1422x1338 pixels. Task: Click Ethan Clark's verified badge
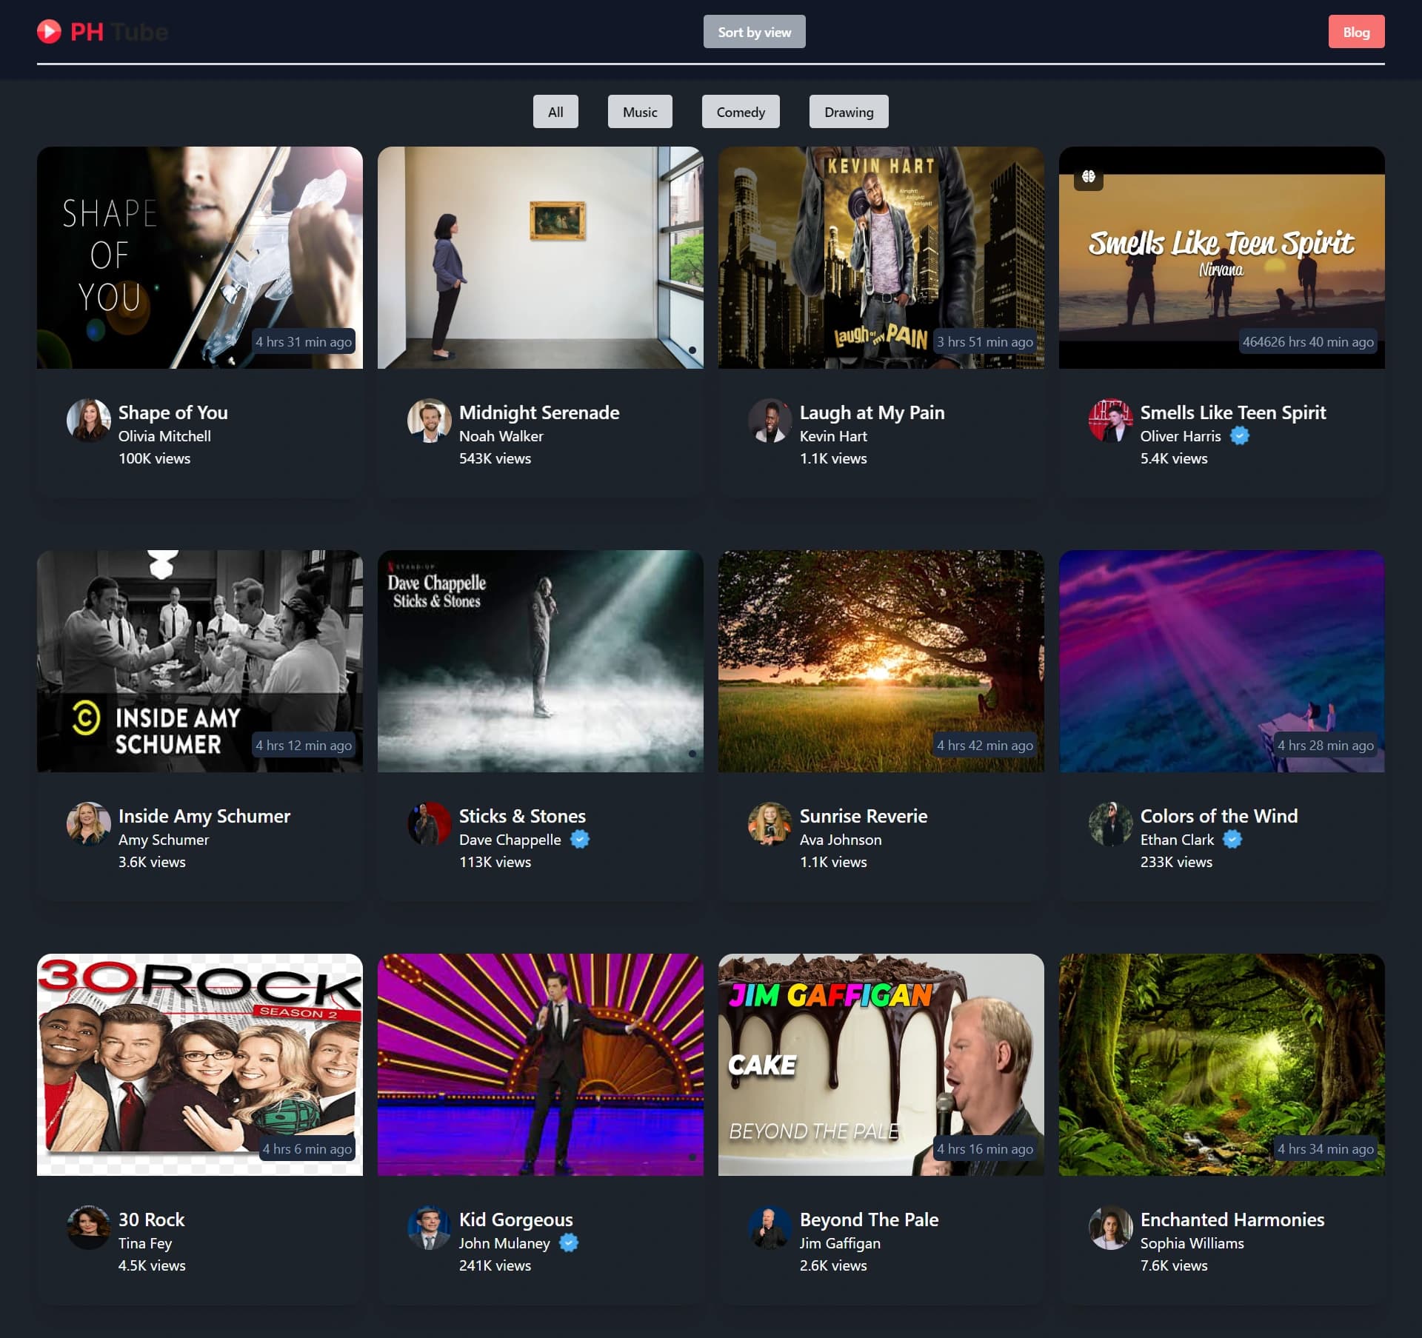point(1232,840)
